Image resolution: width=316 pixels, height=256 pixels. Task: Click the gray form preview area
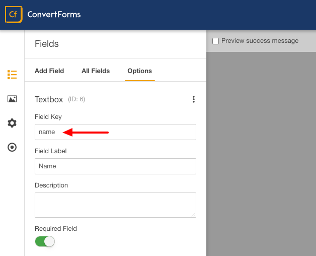(x=261, y=151)
